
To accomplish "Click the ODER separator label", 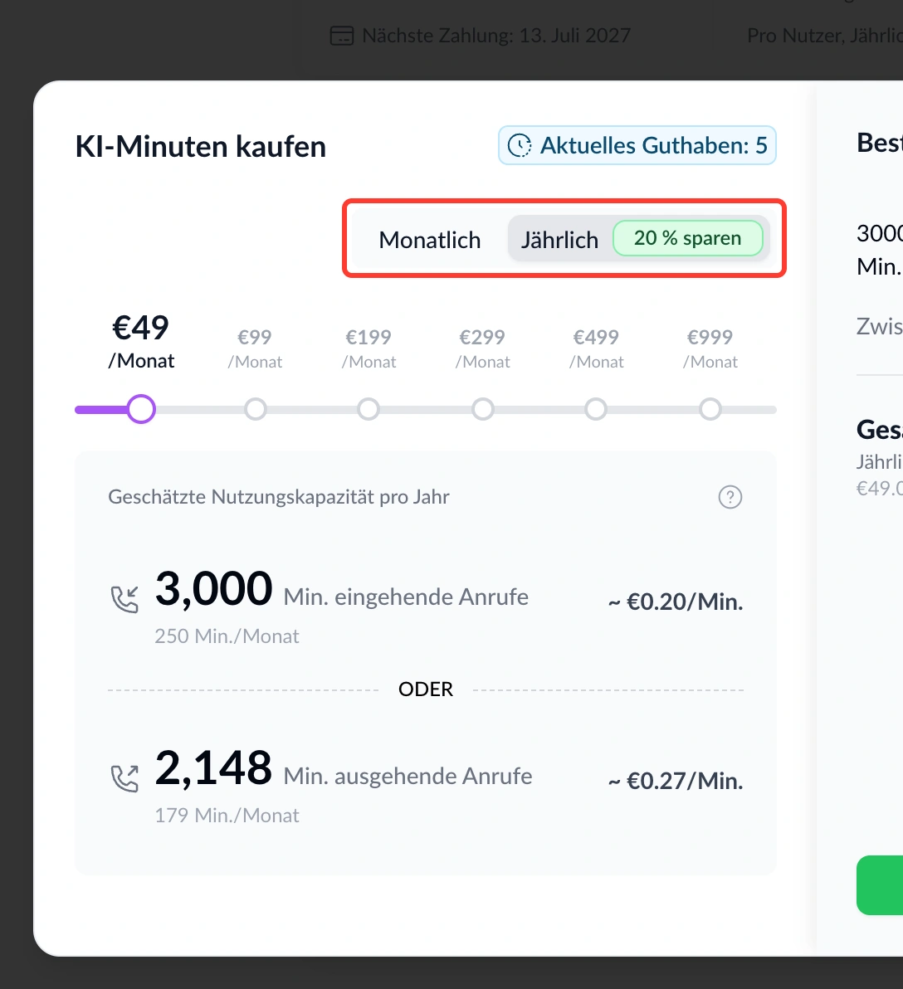I will (x=426, y=689).
